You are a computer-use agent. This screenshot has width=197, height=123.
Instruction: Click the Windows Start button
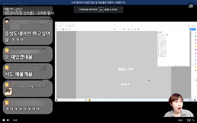(x=57, y=100)
